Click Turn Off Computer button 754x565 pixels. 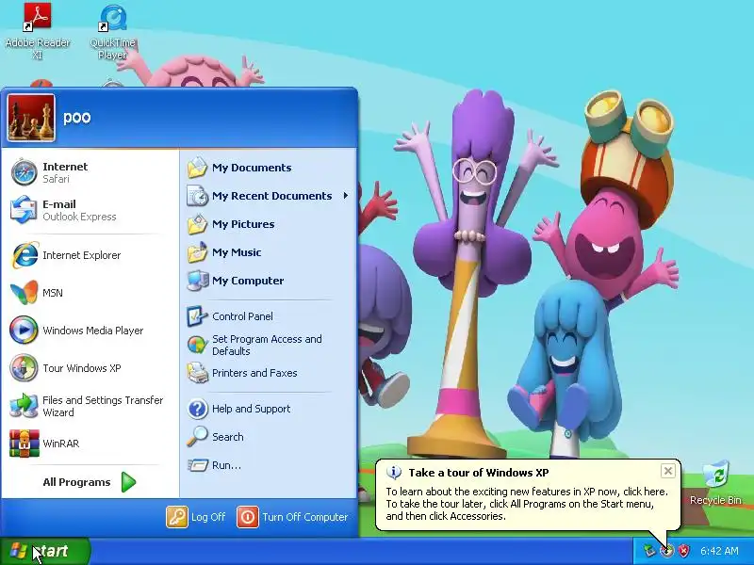tap(292, 517)
